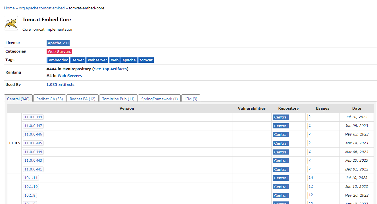Image resolution: width=377 pixels, height=204 pixels.
Task: Switch to Central (340) tab
Action: tap(18, 99)
